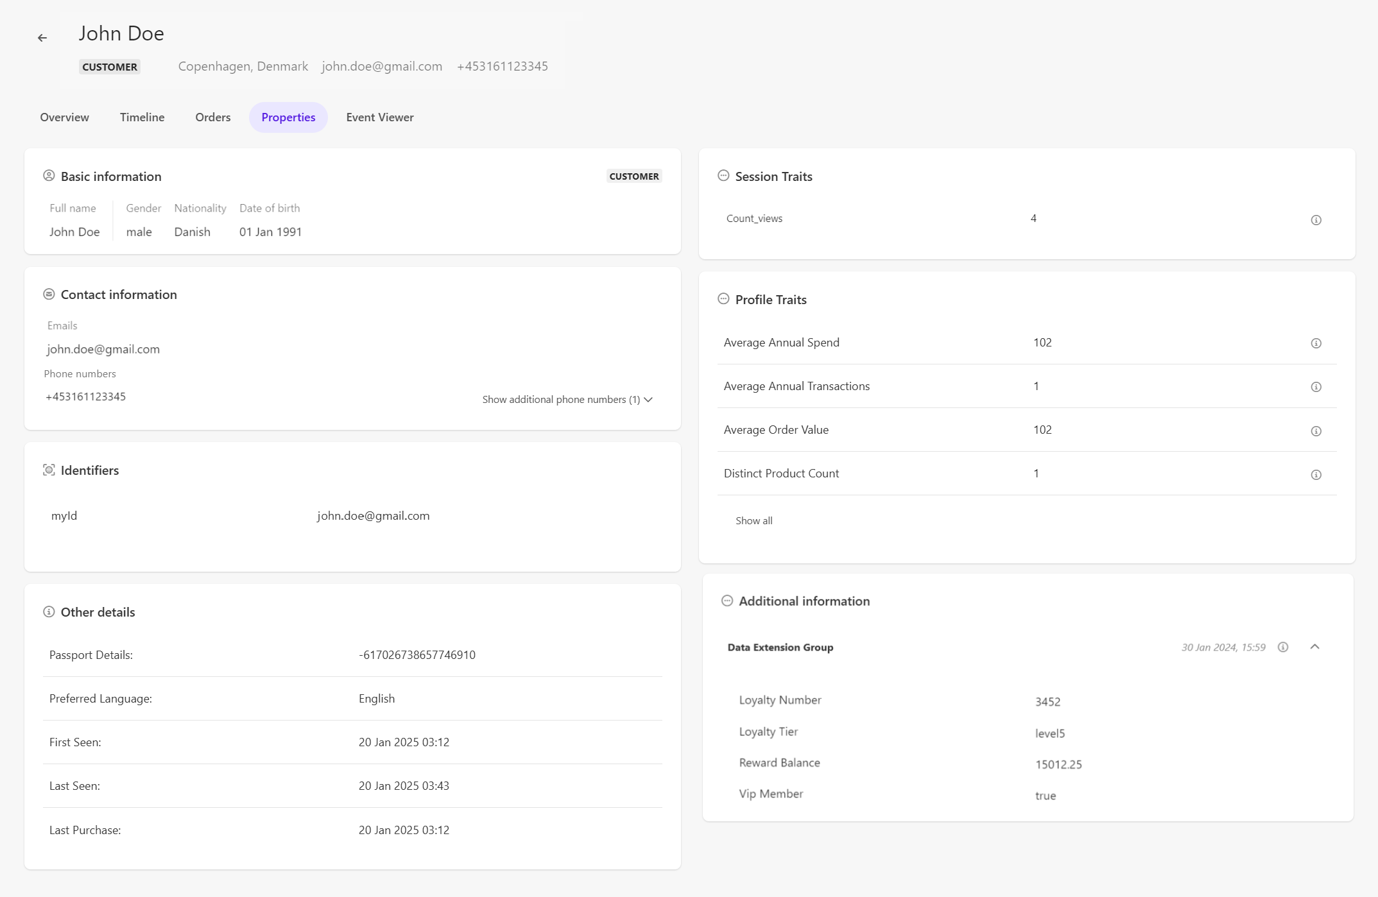The image size is (1378, 897).
Task: Open info icon for Distinct Product Count
Action: pos(1316,475)
